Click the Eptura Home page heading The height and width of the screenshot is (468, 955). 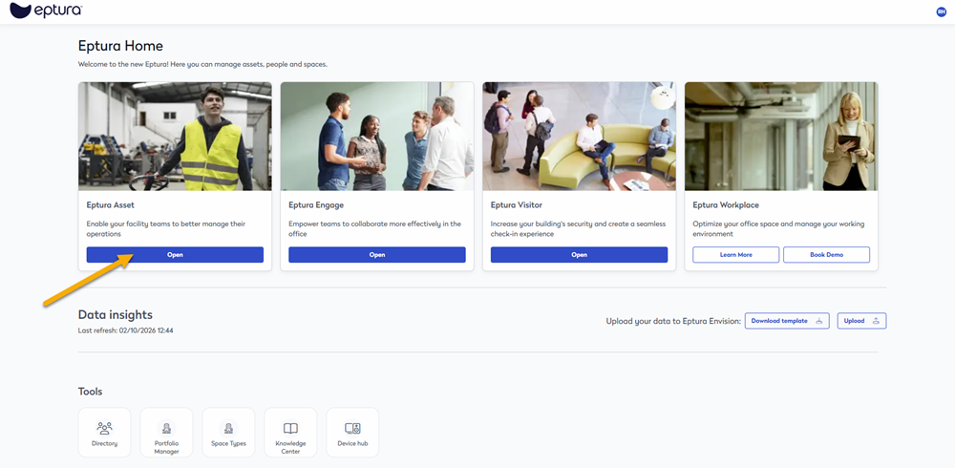tap(120, 46)
